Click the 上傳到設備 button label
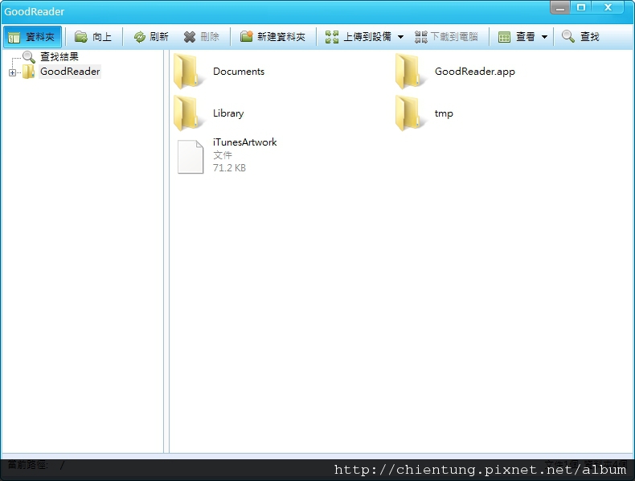The width and height of the screenshot is (635, 481). coord(367,37)
